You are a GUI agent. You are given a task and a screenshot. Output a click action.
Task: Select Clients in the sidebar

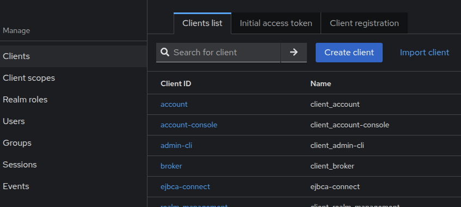point(73,56)
